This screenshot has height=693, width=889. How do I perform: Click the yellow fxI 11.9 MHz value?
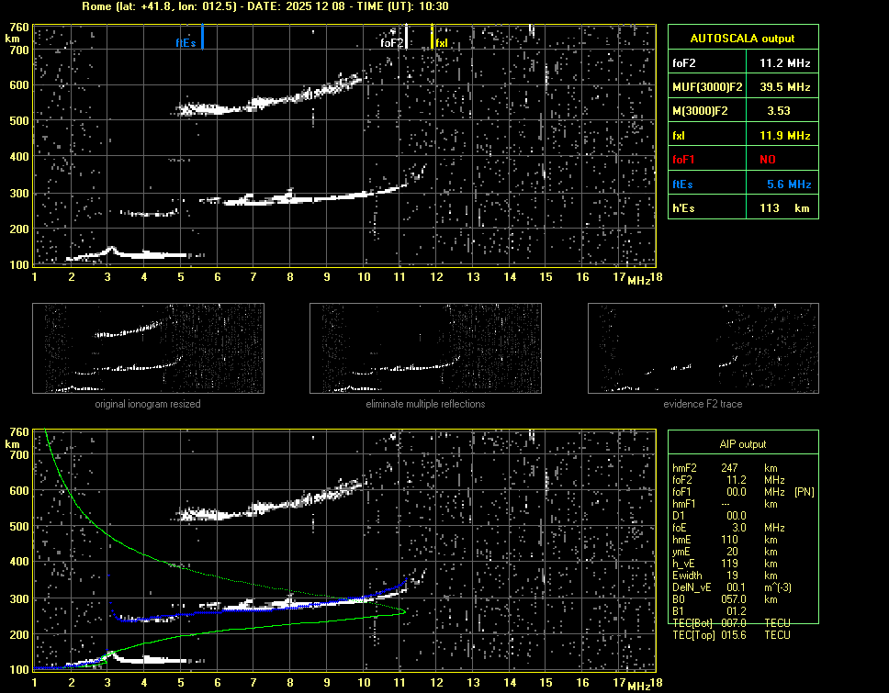pyautogui.click(x=784, y=136)
